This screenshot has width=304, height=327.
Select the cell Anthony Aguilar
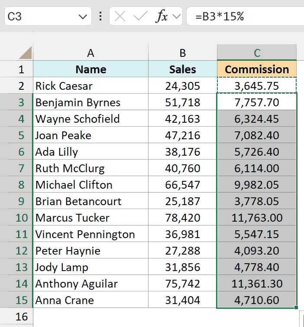click(91, 283)
